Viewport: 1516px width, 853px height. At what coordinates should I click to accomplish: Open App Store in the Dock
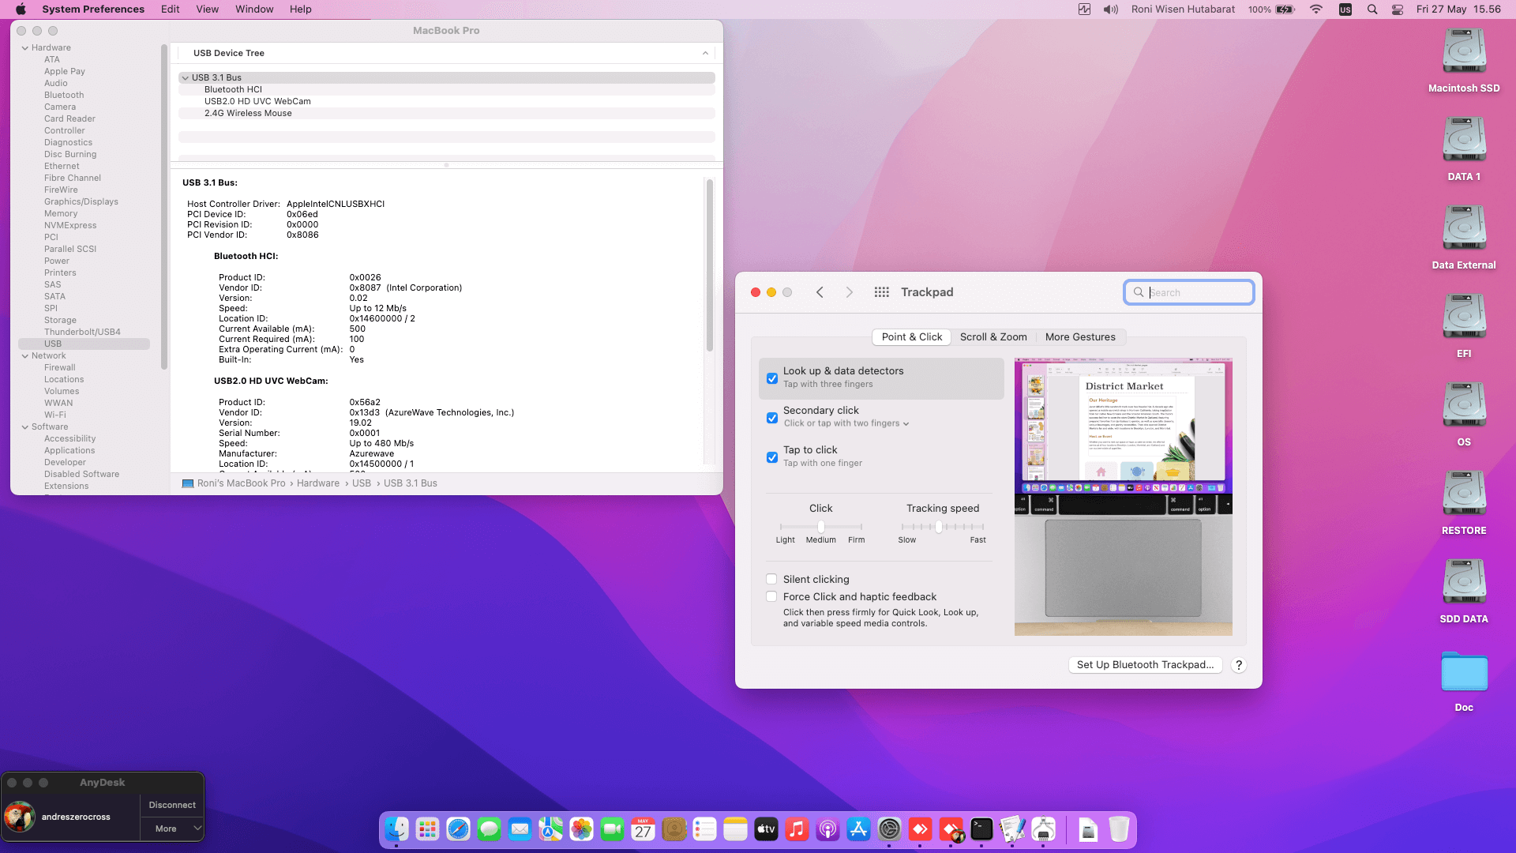(858, 829)
